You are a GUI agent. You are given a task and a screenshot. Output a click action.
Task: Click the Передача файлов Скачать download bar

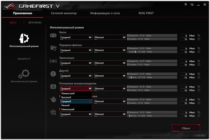[152, 52]
